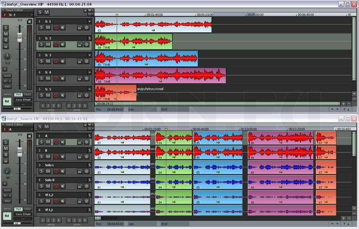The image size is (359, 229).
Task: Click setup preset 1 in Overview window
Action: coord(43,106)
